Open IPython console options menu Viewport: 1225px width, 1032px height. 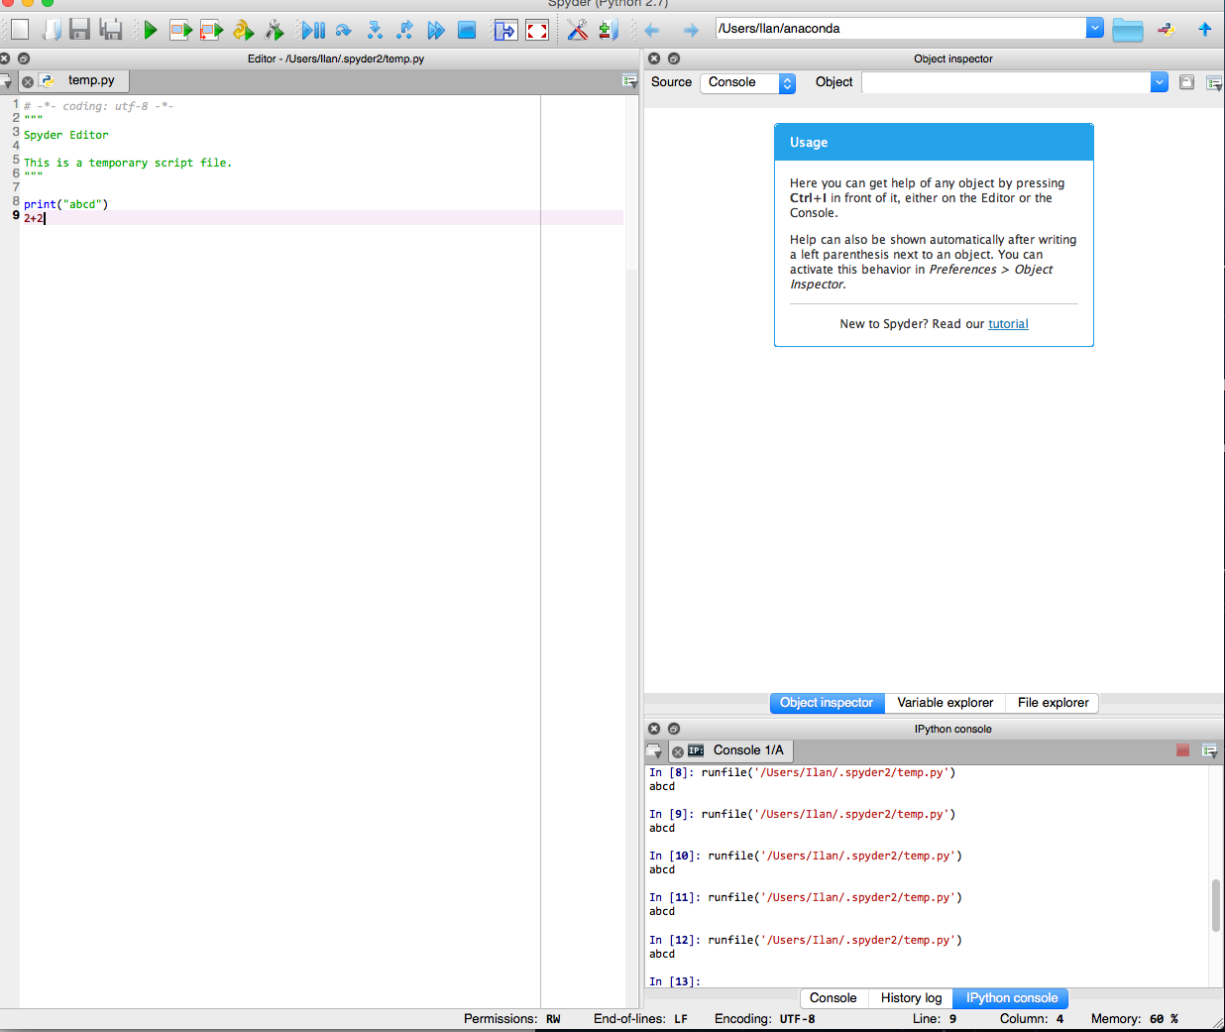click(1210, 750)
